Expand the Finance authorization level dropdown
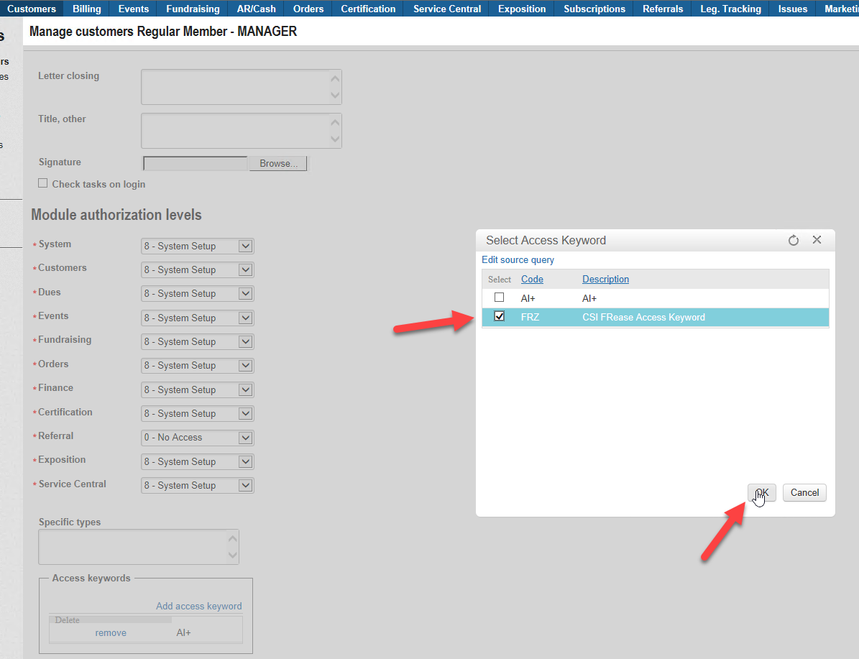 point(245,390)
